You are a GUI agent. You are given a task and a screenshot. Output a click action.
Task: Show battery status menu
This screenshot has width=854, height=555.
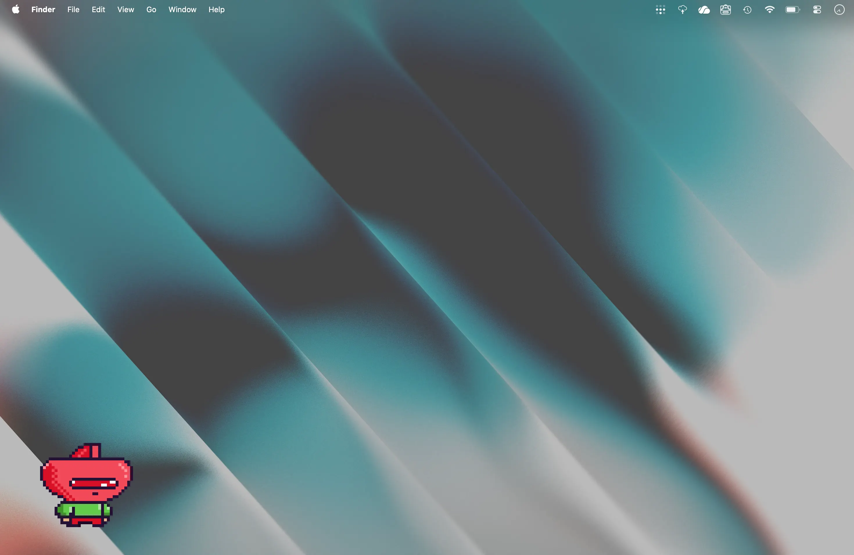click(792, 10)
